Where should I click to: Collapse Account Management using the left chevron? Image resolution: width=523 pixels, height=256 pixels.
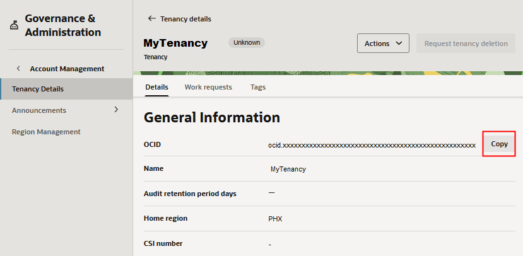click(19, 69)
